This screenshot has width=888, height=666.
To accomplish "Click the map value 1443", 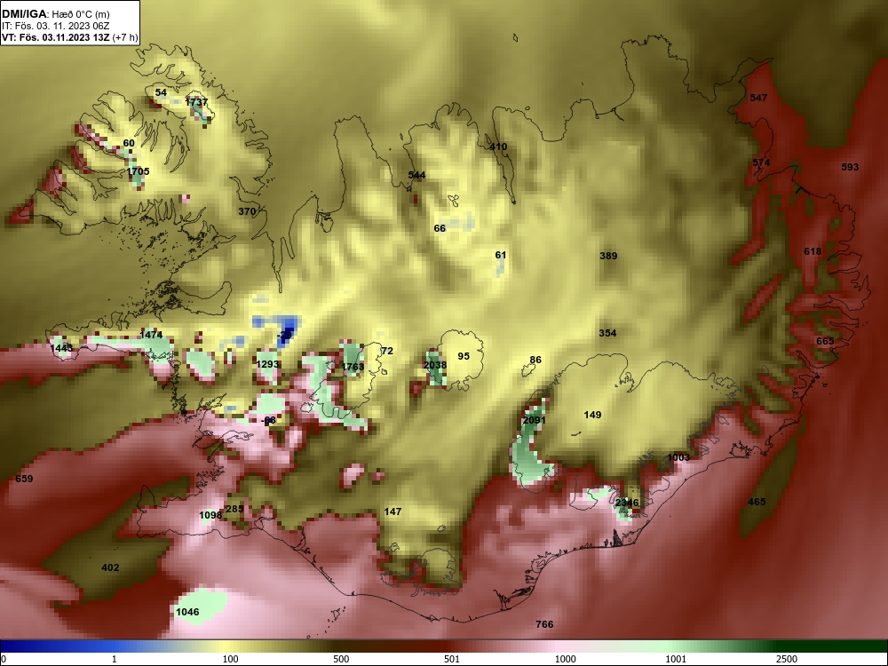I will [x=61, y=348].
